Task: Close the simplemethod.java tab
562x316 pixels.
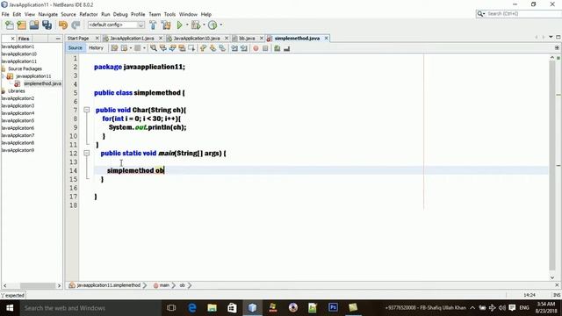Action: tap(326, 38)
